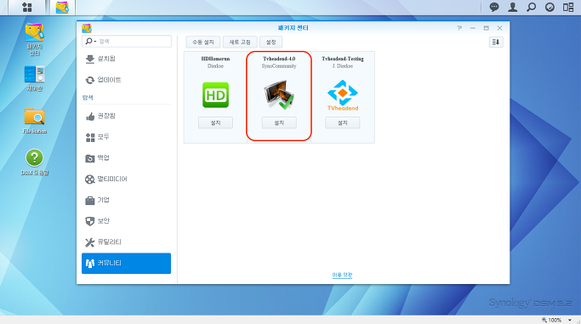Open the DSM main menu icon

(27, 7)
